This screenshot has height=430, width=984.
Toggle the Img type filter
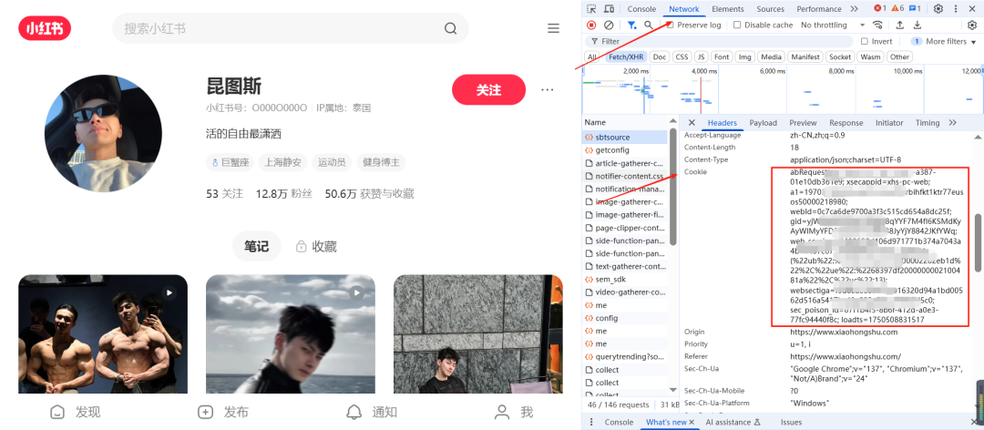[x=745, y=57]
